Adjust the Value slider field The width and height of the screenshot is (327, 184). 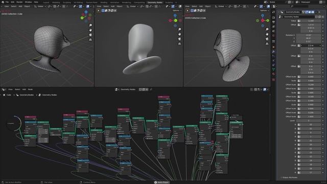point(311,21)
